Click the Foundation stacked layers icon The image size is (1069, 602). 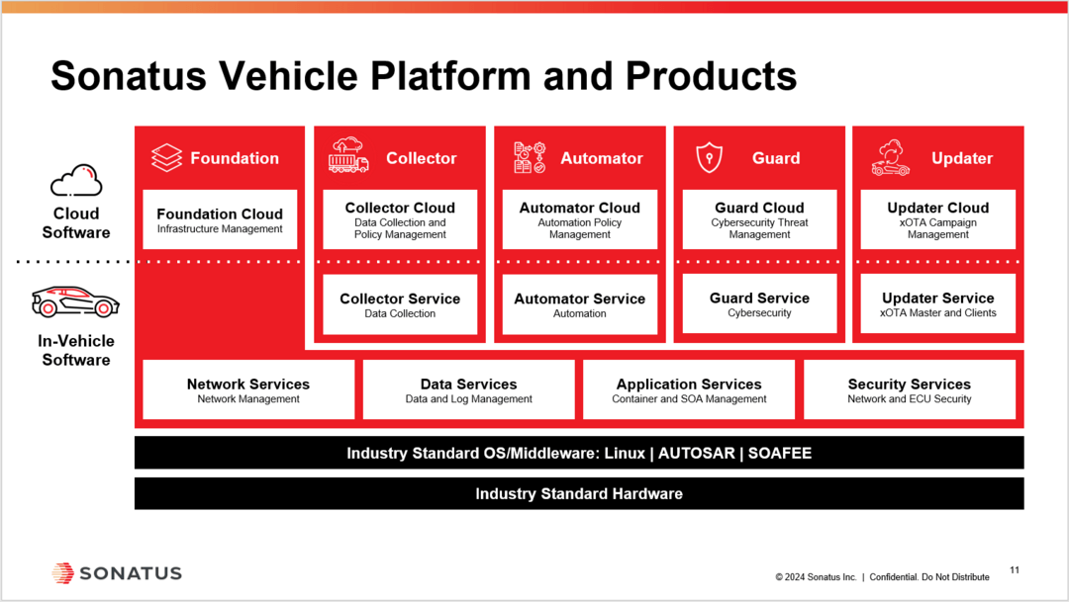pyautogui.click(x=166, y=157)
